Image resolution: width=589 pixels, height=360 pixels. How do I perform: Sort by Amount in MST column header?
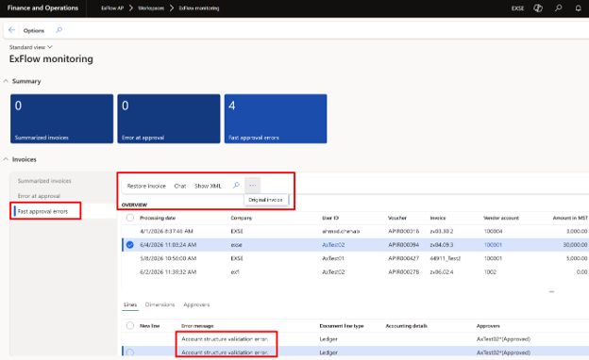[570, 218]
